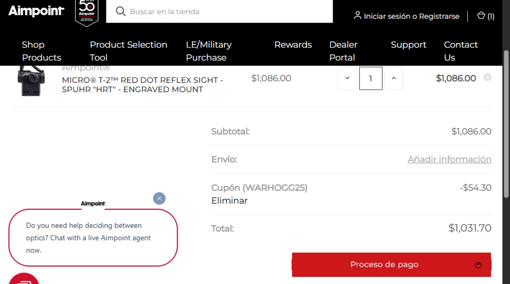Open the Contact Us menu item
Image resolution: width=510 pixels, height=284 pixels.
[x=461, y=51]
